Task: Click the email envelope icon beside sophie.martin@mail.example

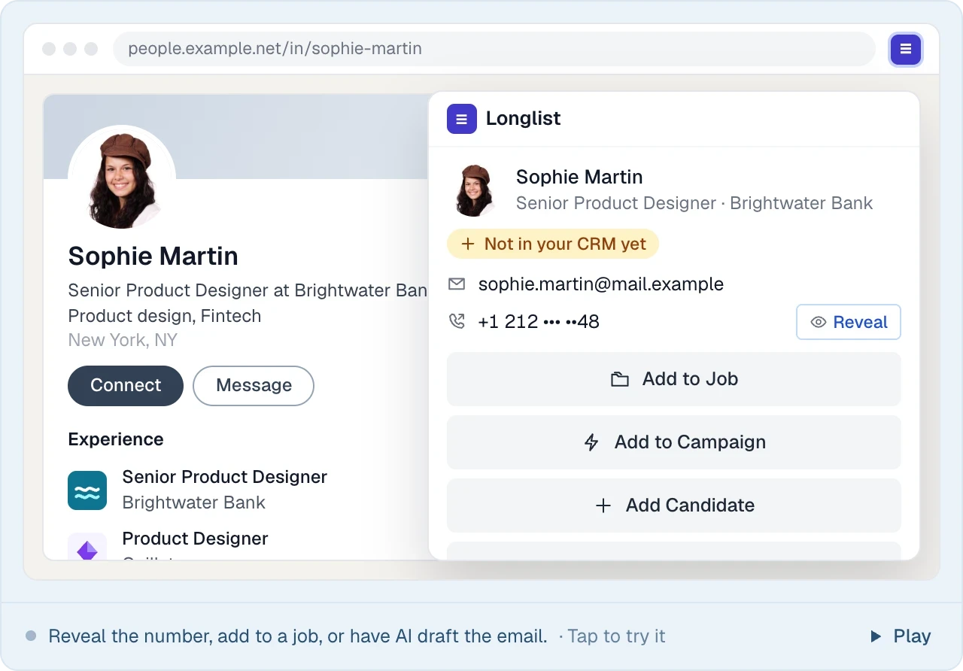Action: pos(457,284)
